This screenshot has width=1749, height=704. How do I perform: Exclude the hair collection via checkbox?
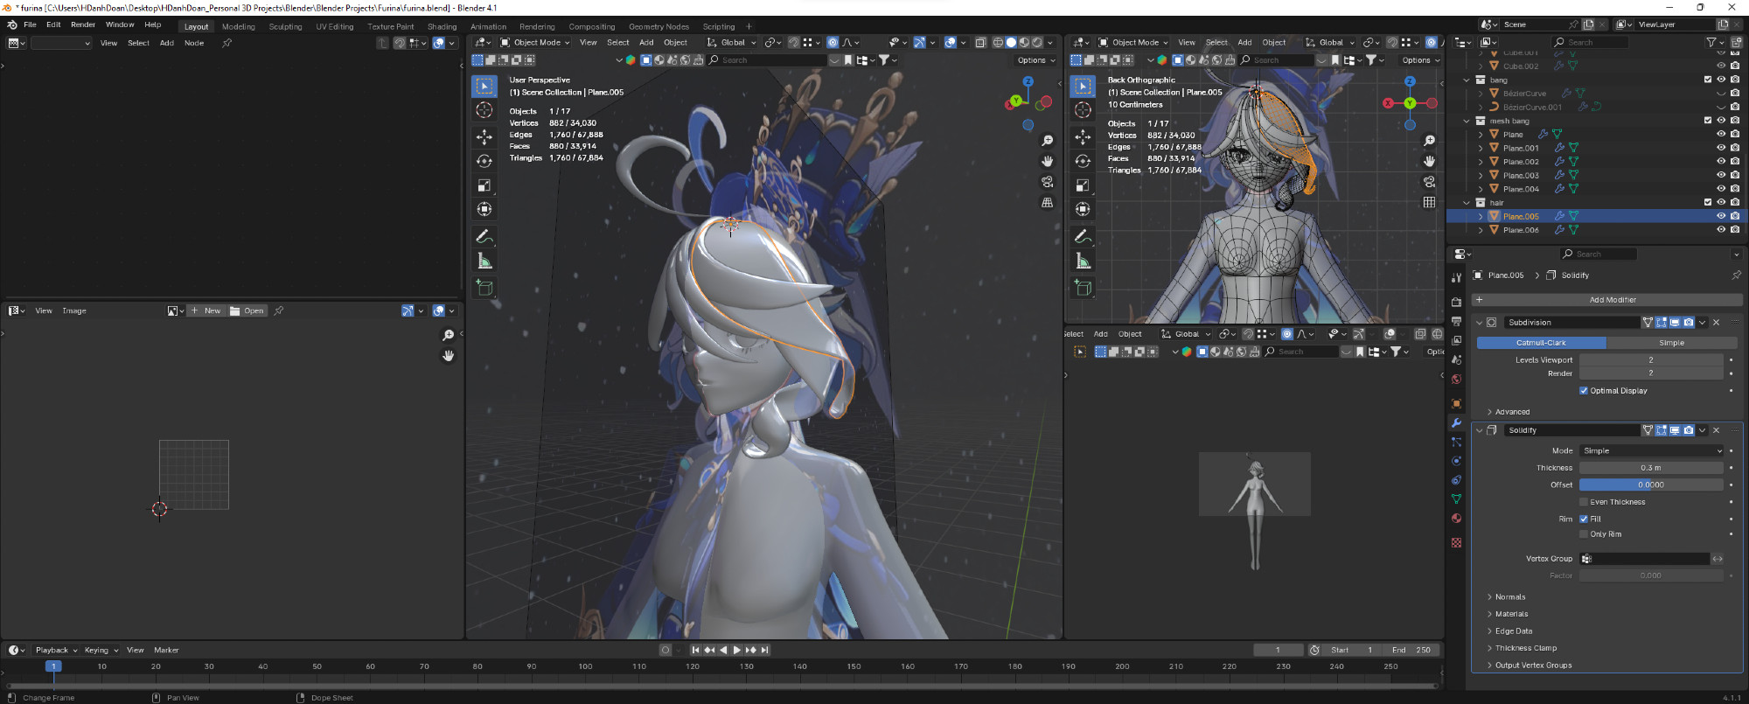click(1708, 202)
